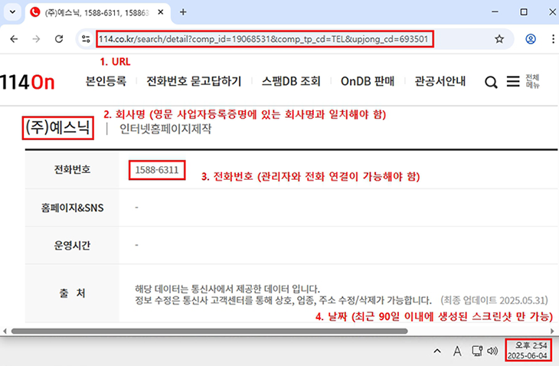The height and width of the screenshot is (366, 559).
Task: Click the browser back arrow
Action: coord(14,39)
